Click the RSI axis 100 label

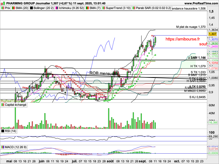(212, 133)
